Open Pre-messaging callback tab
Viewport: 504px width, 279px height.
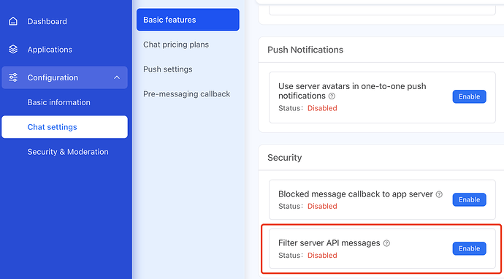[186, 94]
